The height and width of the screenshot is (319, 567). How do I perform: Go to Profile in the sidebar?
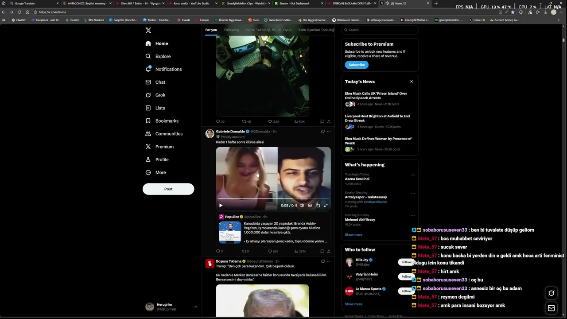[x=157, y=159]
